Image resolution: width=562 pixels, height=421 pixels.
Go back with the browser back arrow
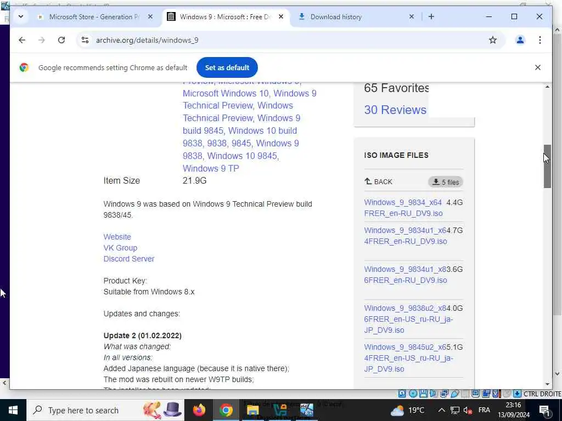pos(22,40)
